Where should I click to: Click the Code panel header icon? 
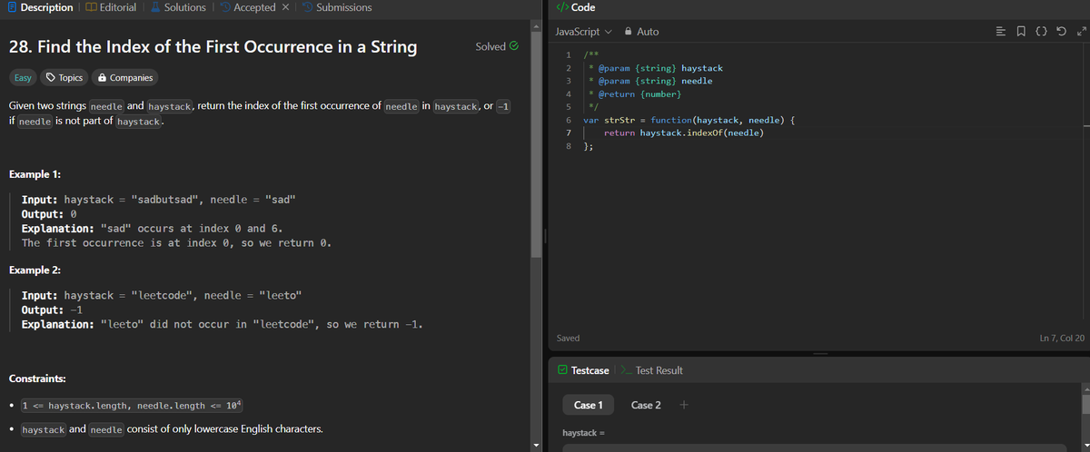coord(561,7)
